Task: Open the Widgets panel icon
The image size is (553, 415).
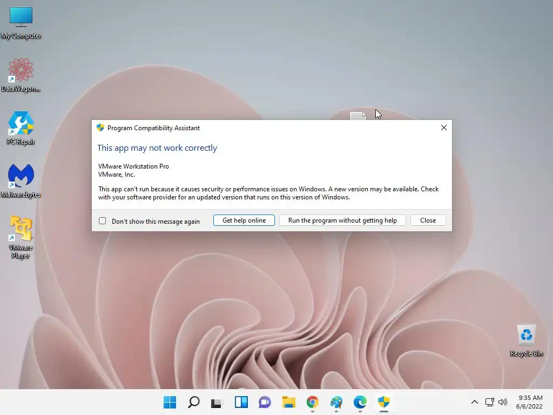Action: (x=241, y=402)
